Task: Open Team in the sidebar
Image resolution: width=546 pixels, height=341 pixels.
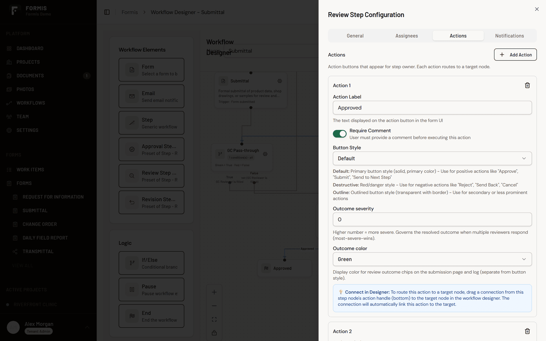Action: 48,117
